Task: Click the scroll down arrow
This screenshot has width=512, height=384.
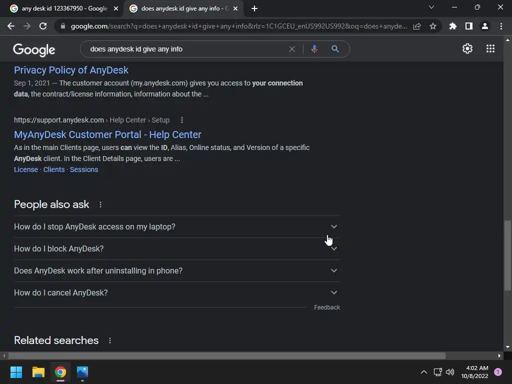Action: click(507, 347)
